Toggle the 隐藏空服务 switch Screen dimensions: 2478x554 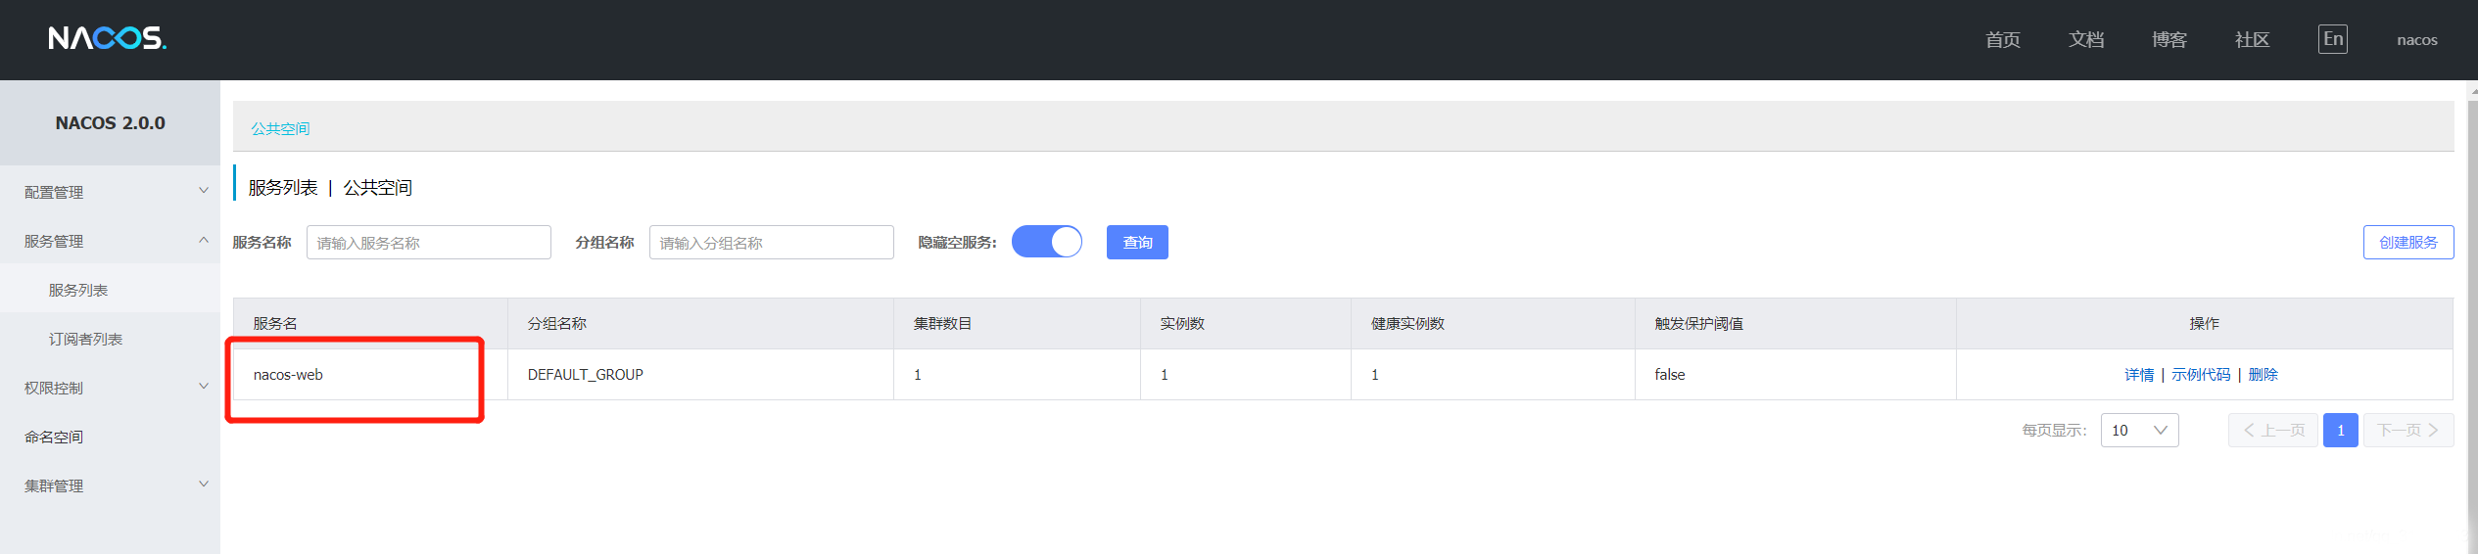point(1046,242)
